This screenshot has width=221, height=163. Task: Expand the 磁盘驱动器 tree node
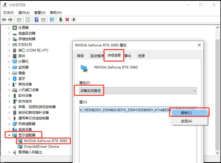click(x=9, y=33)
